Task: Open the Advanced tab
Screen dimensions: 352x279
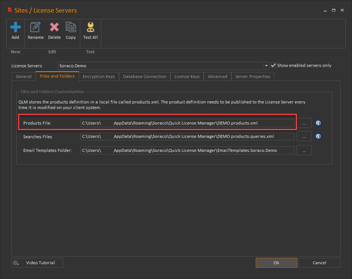Action: [x=217, y=76]
